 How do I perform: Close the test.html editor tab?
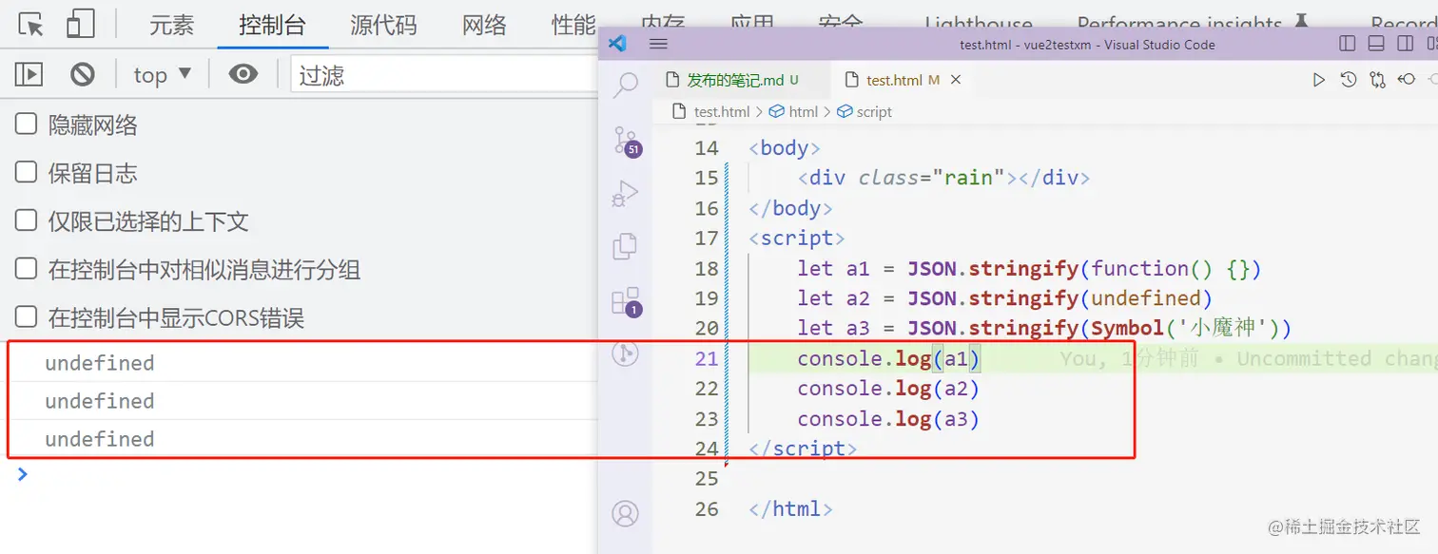pos(956,80)
